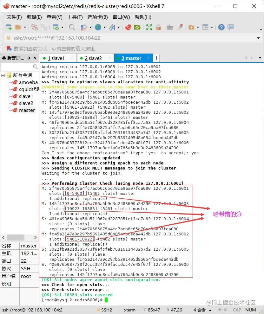Open dropdown next to globe icon
This screenshot has width=264, height=314.
click(104, 27)
